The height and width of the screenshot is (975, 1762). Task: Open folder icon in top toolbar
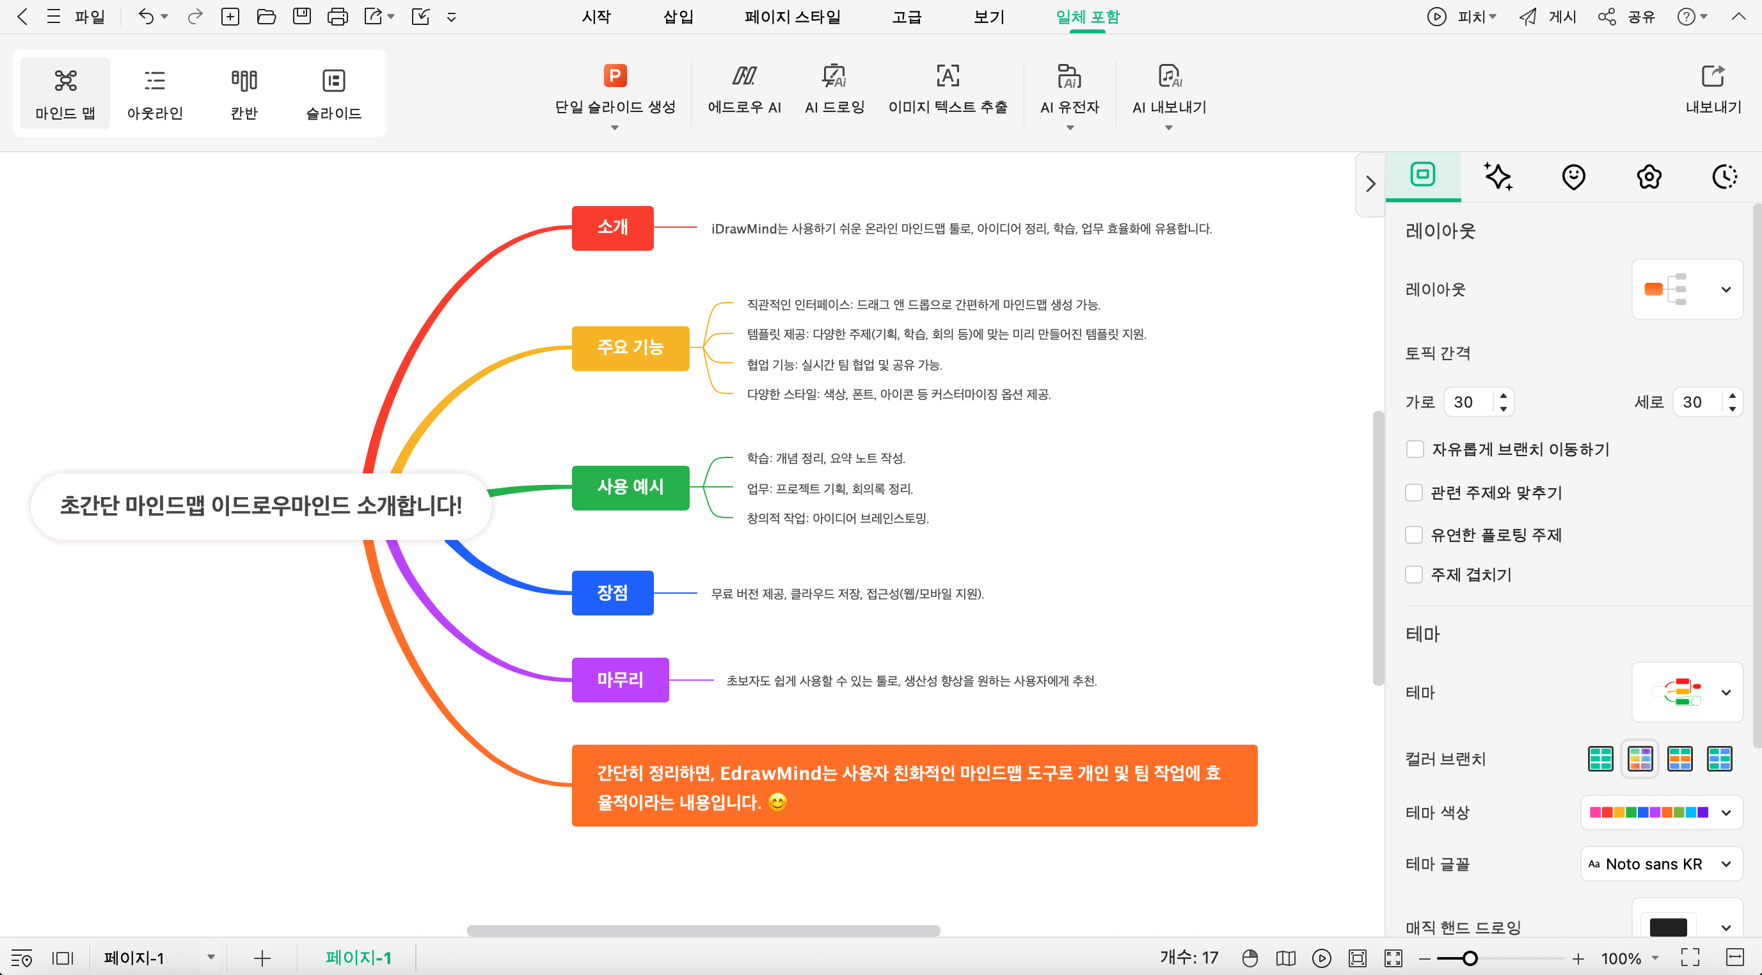click(266, 17)
